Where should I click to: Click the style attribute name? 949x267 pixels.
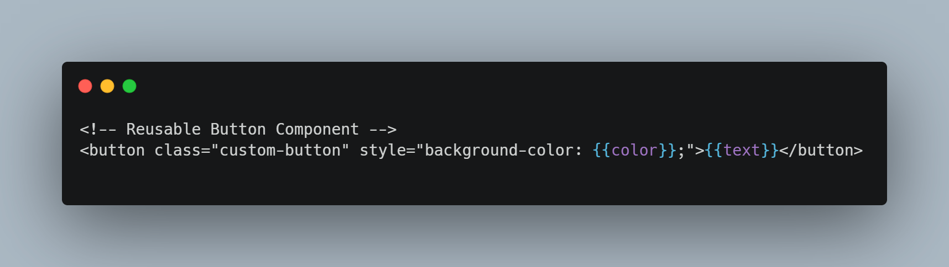383,151
